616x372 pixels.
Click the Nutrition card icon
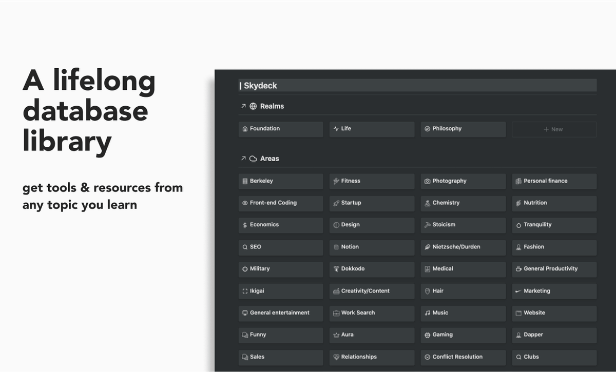(x=518, y=203)
